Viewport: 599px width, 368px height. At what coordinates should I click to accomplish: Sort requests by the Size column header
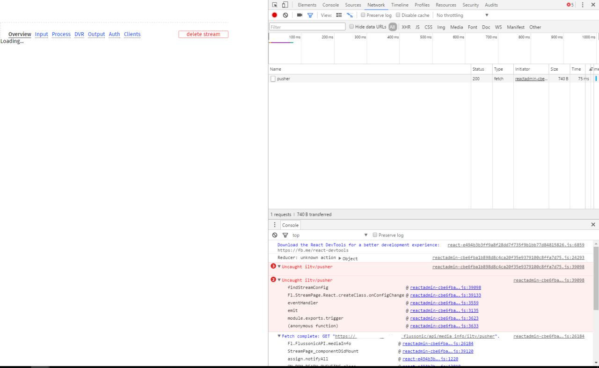coord(559,69)
